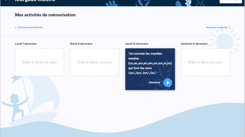The width and height of the screenshot is (245, 137).
Task: Select the Lundi 7 décembre day label
Action: (x=26, y=44)
